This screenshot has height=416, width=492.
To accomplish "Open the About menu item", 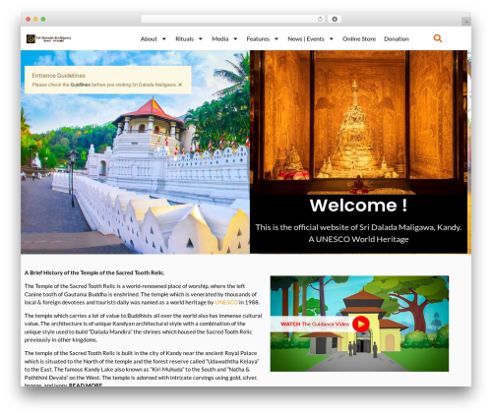I will tap(149, 39).
